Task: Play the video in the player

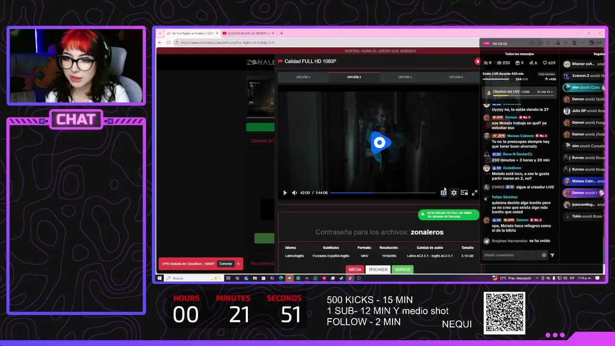Action: click(285, 193)
